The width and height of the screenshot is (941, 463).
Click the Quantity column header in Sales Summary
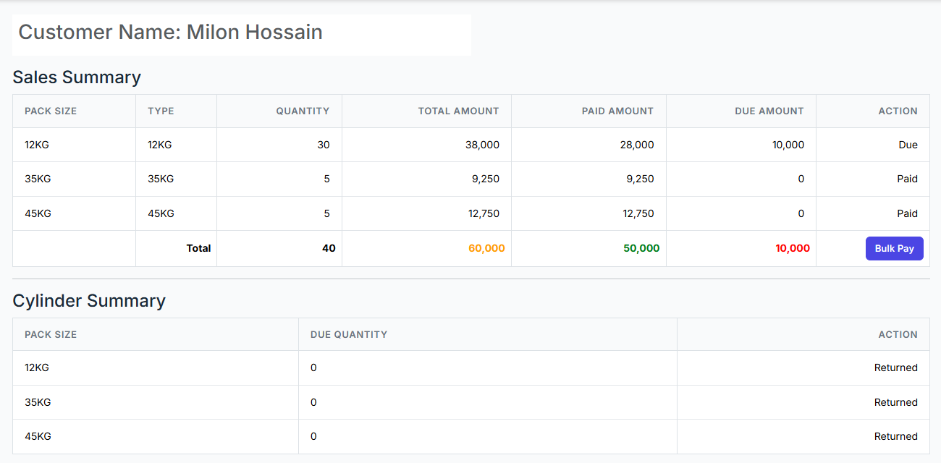303,111
